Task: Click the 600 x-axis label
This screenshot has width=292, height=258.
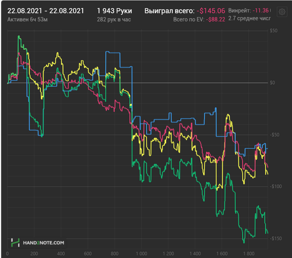Action: (88, 253)
